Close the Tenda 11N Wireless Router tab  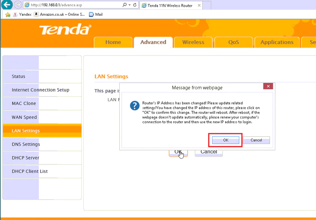point(199,6)
